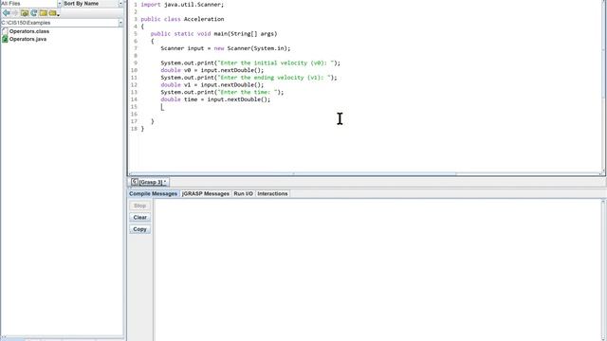607x341 pixels.
Task: Switch to the Run I/O tab
Action: click(243, 193)
